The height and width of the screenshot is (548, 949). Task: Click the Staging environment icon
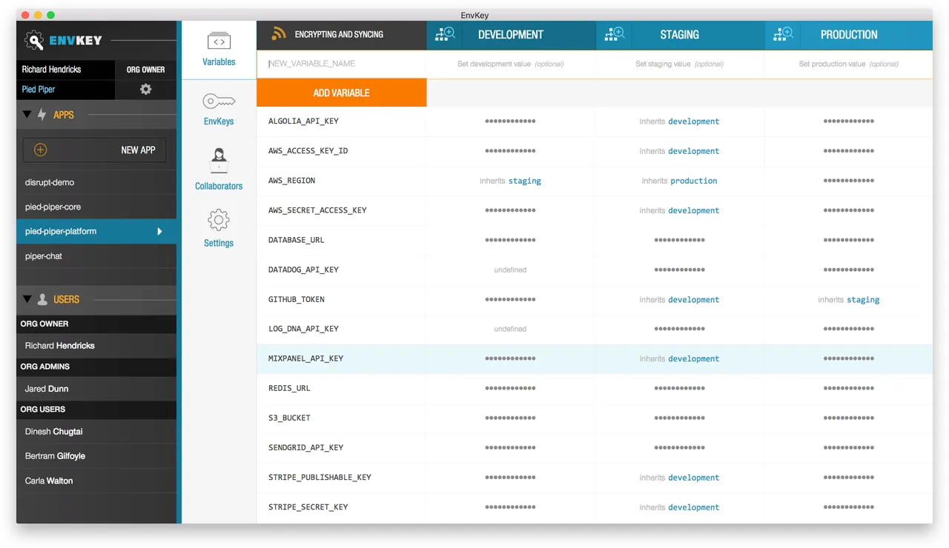pyautogui.click(x=615, y=34)
